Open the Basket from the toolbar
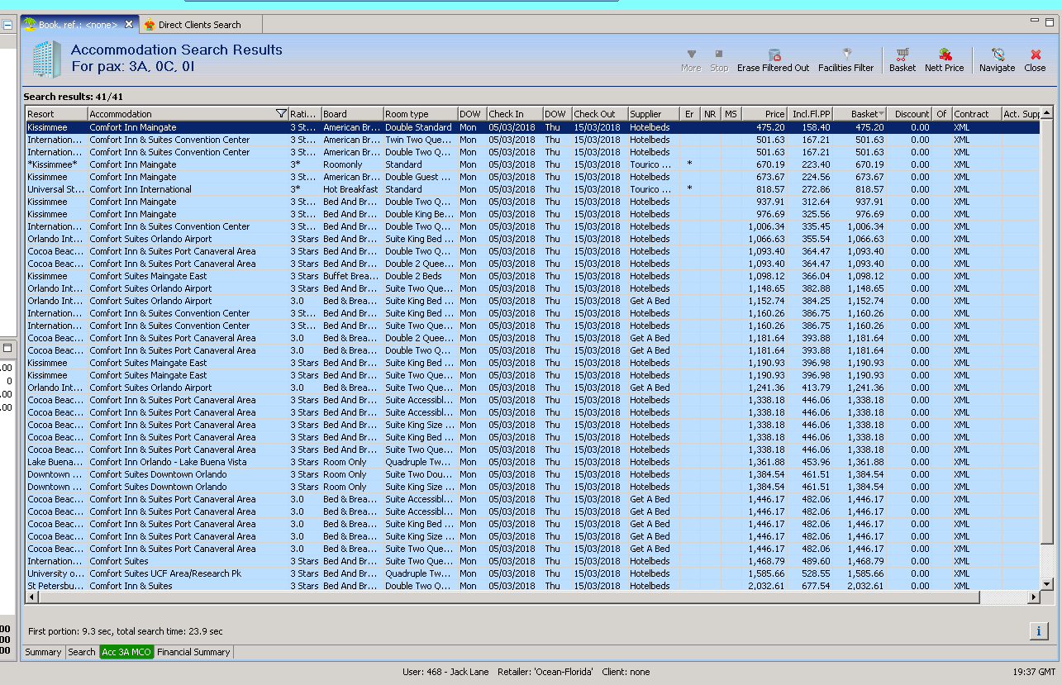 [x=902, y=60]
